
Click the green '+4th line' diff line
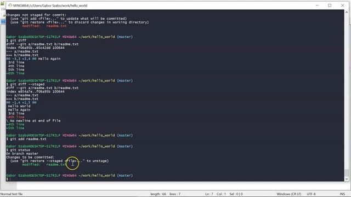point(15,124)
